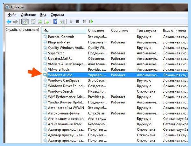Click the gear icon of Агент политики IPsec

45,124
